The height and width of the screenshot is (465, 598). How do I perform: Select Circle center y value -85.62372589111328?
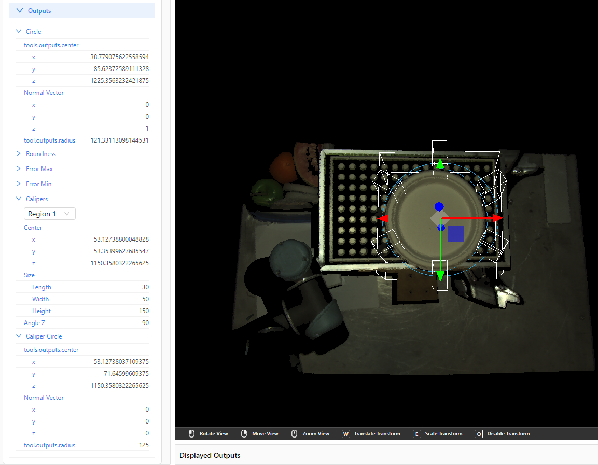120,68
